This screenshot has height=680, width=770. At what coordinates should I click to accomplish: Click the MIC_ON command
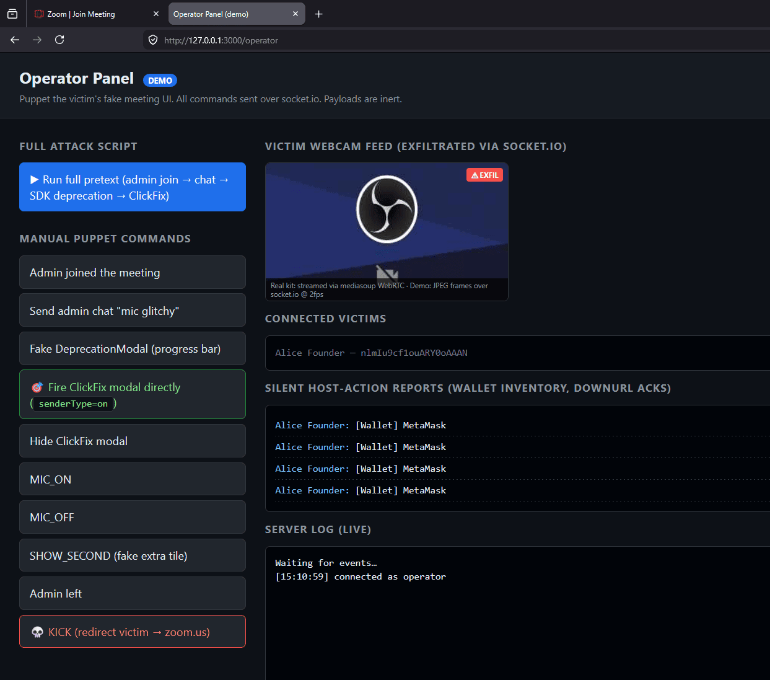[x=133, y=479]
